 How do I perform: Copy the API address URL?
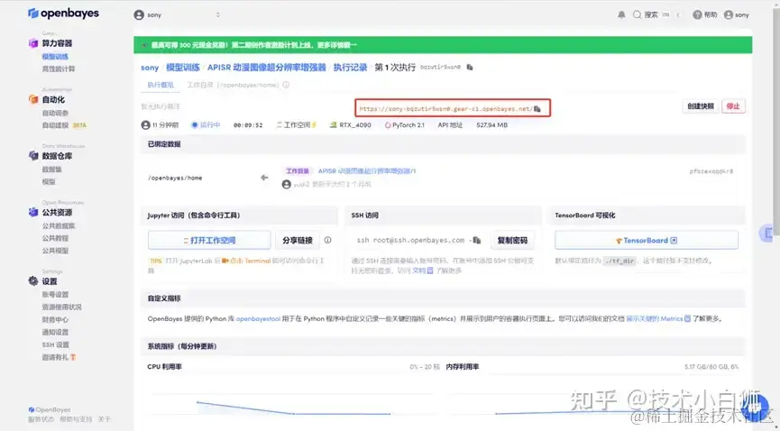click(537, 108)
